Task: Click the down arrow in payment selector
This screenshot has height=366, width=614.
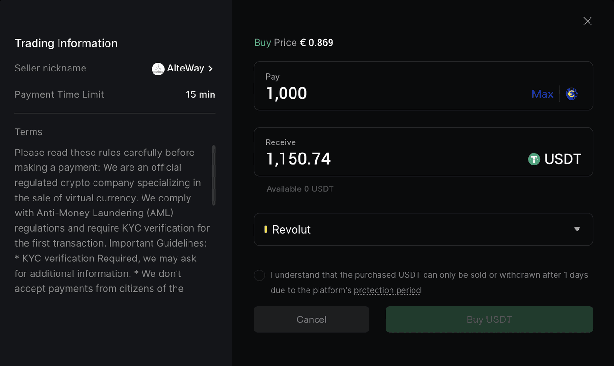Action: point(577,229)
